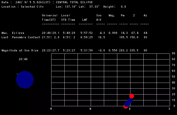
Task: Click the 20:49 time label above disk
Action: point(23,59)
